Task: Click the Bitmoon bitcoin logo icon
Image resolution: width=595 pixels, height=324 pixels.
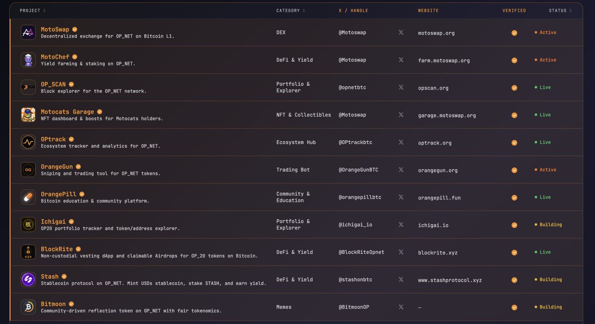Action: pyautogui.click(x=28, y=307)
